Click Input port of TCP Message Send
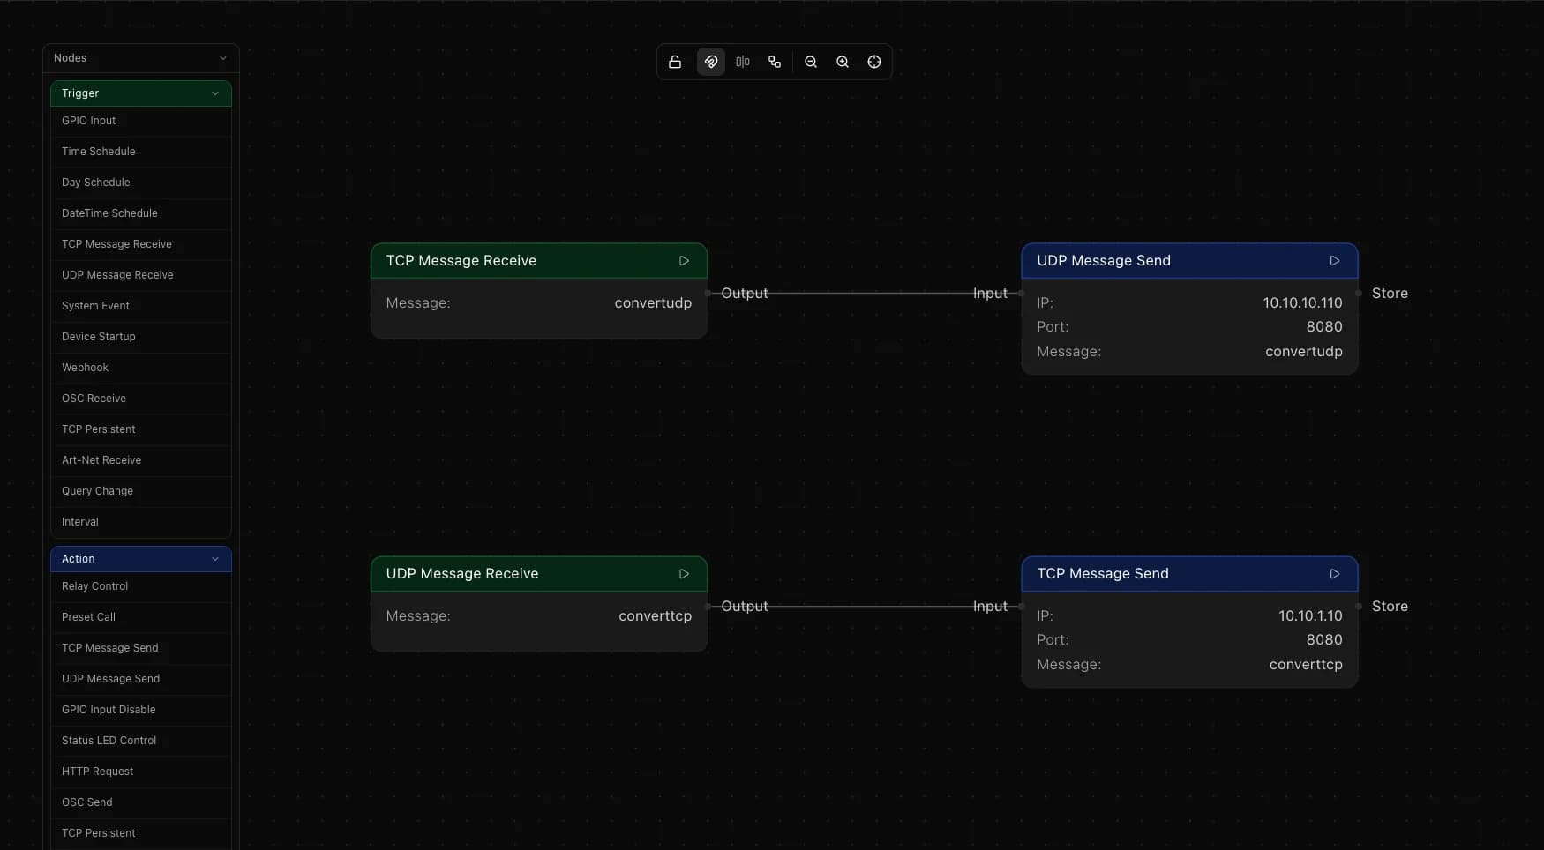 [x=1021, y=607]
